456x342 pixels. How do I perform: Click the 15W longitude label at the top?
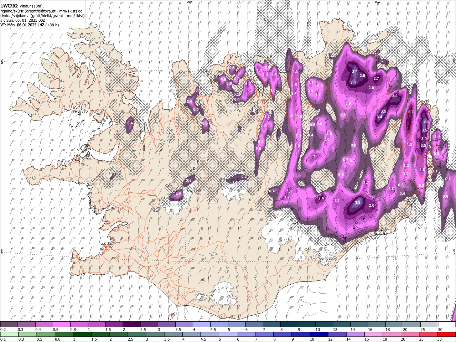377,2
